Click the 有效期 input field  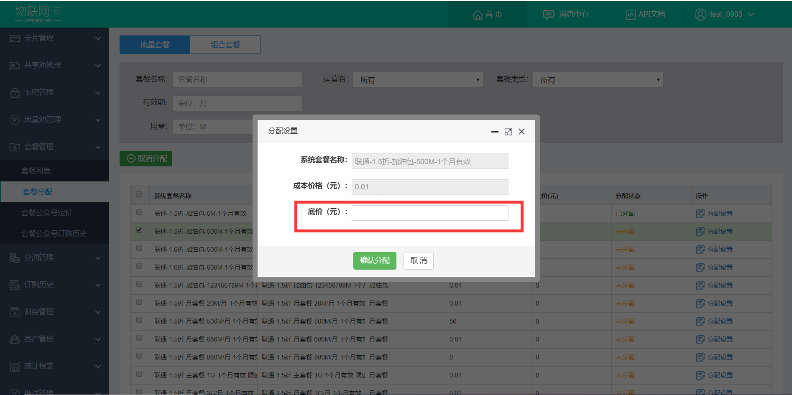point(238,103)
